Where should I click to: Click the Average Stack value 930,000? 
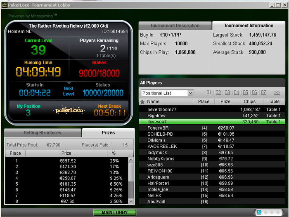coord(257,52)
